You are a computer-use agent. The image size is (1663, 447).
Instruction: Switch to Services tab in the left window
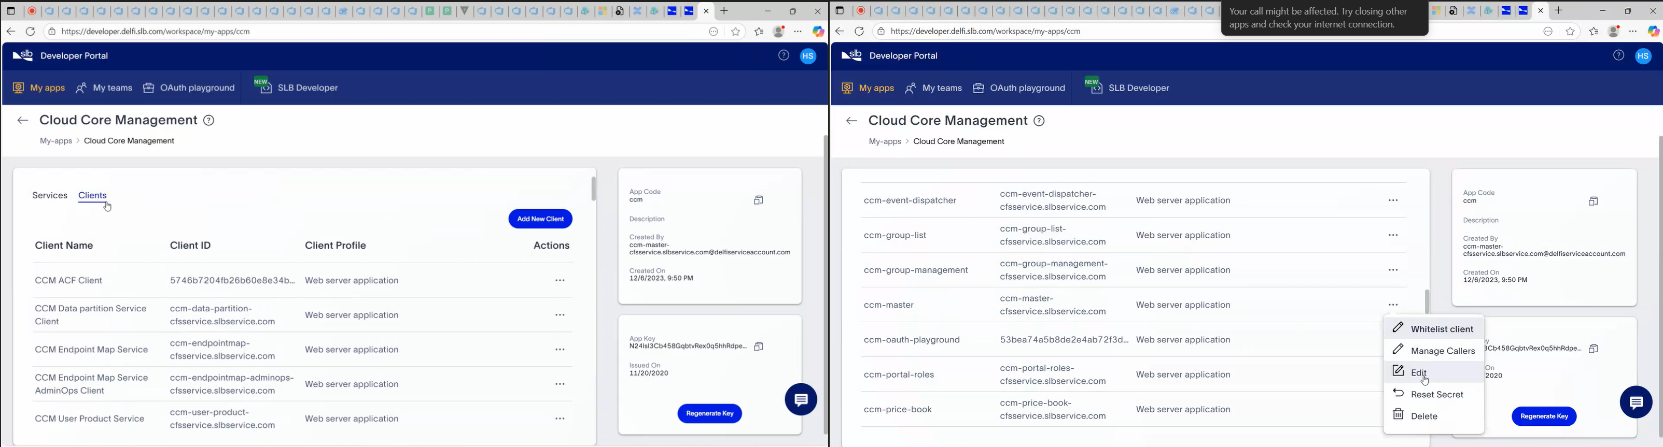click(x=50, y=195)
